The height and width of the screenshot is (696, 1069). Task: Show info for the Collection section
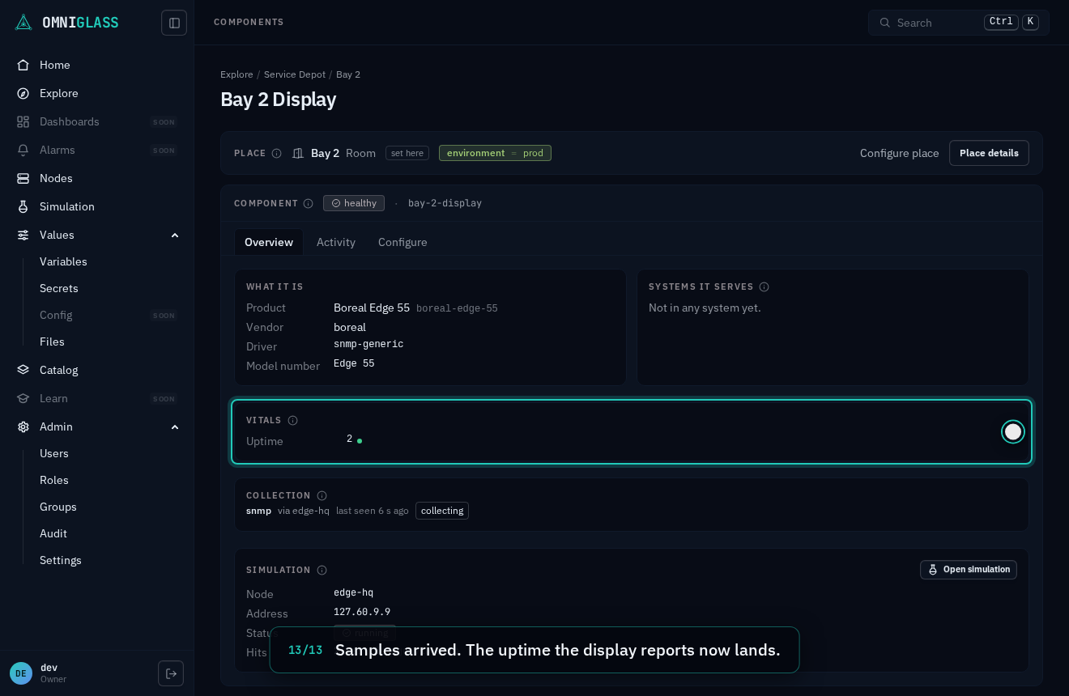(x=322, y=495)
